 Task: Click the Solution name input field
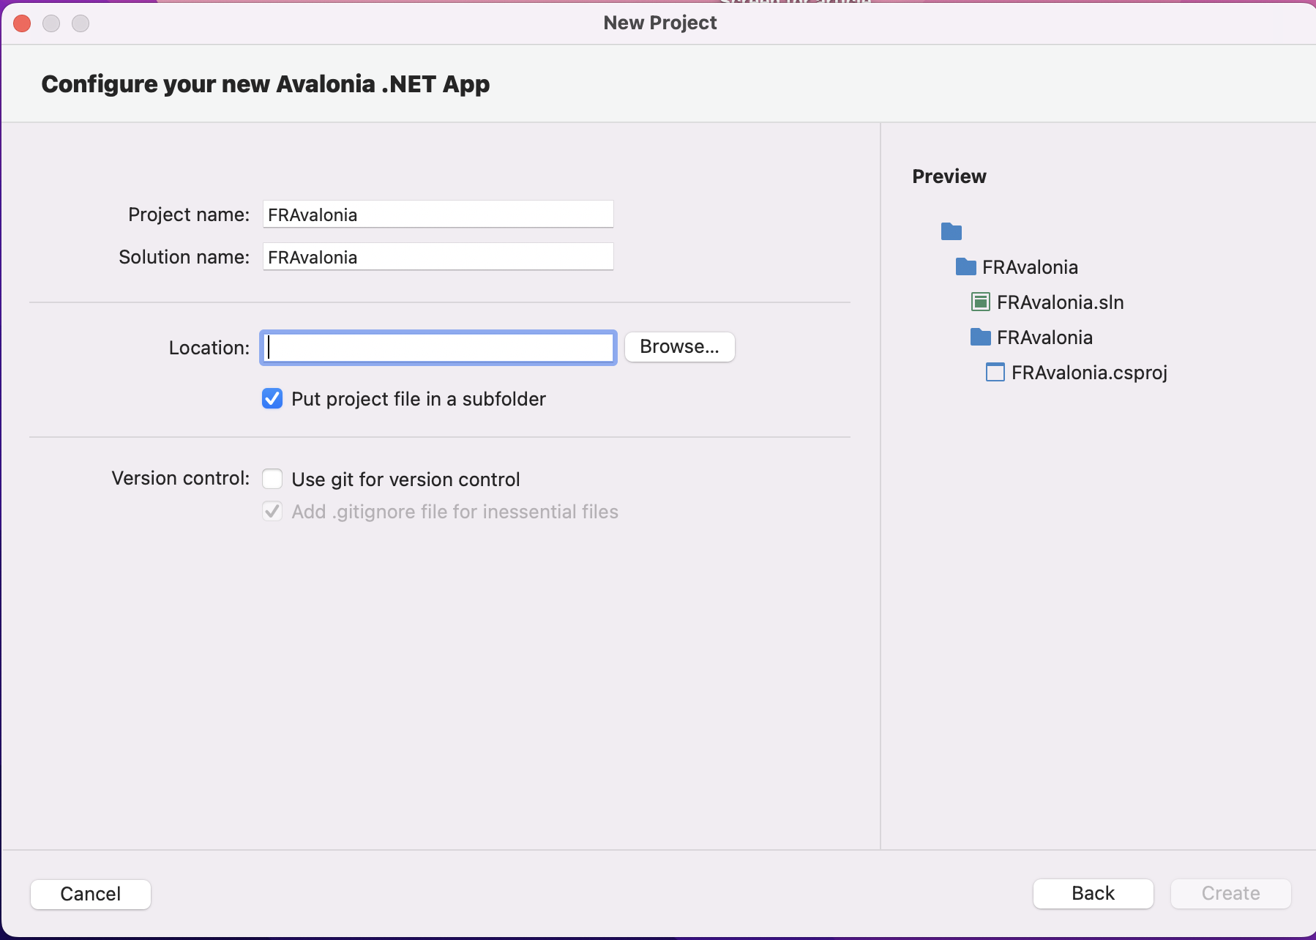point(438,257)
